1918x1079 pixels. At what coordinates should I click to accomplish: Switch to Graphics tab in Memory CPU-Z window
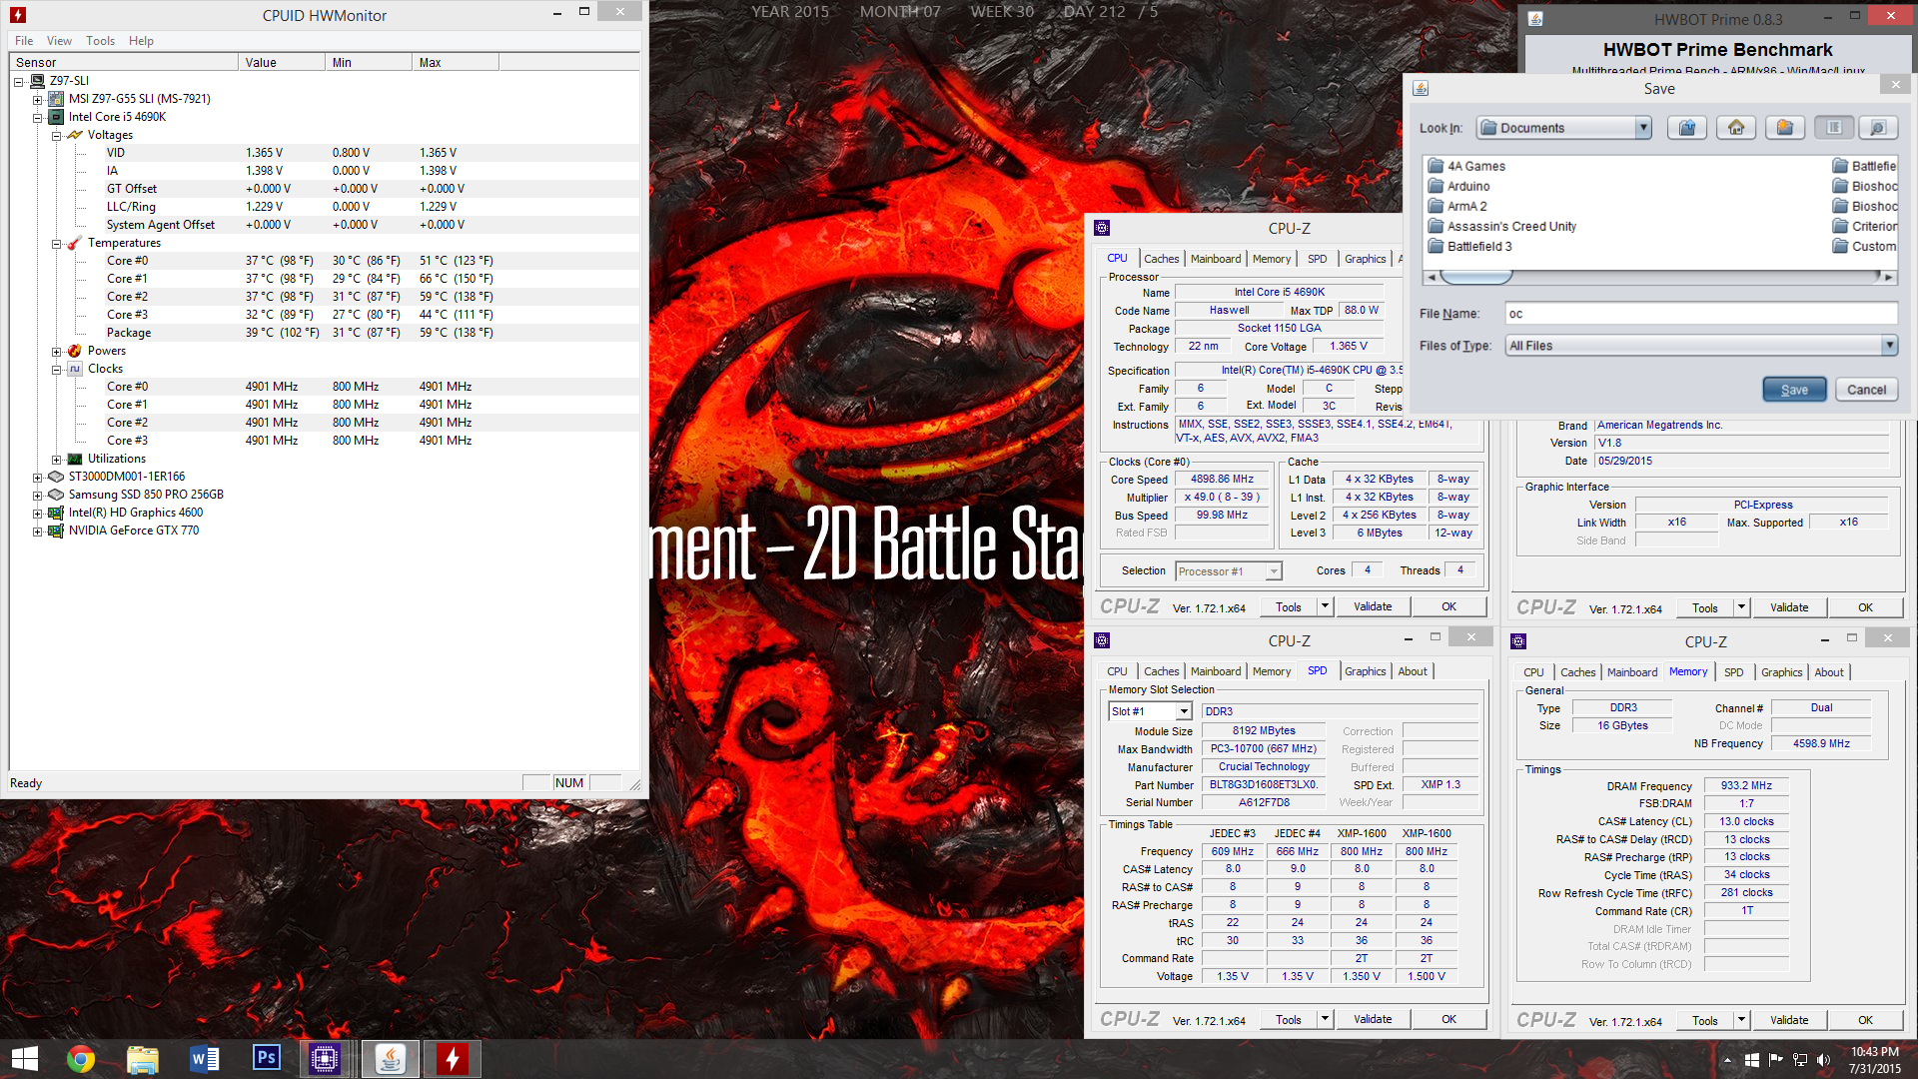point(1781,672)
